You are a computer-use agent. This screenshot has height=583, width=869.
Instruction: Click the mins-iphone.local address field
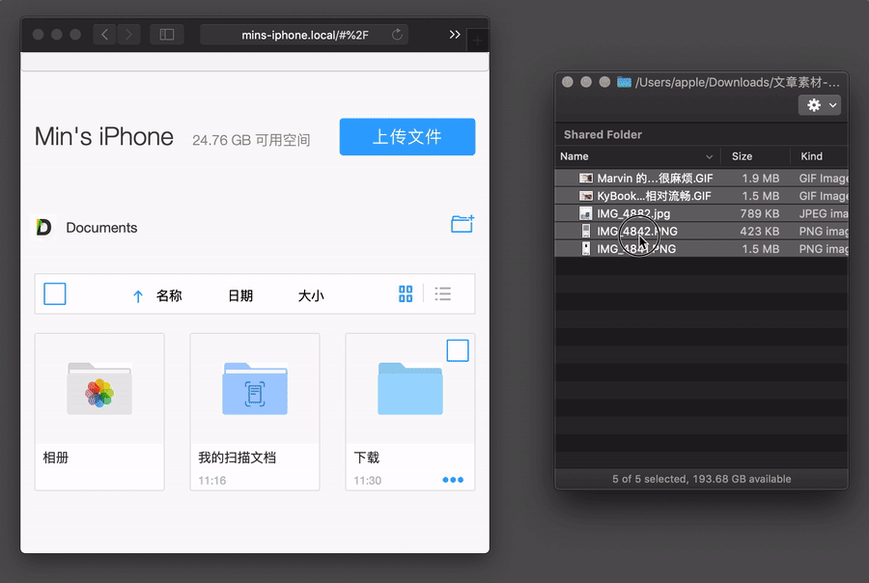click(304, 35)
